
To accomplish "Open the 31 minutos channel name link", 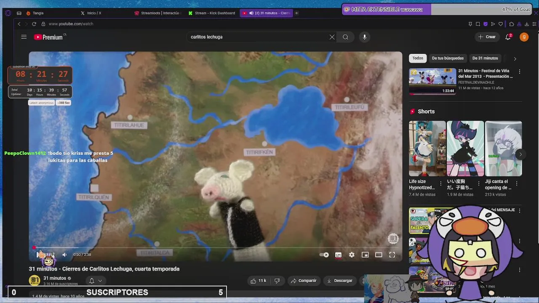I will 55,278.
